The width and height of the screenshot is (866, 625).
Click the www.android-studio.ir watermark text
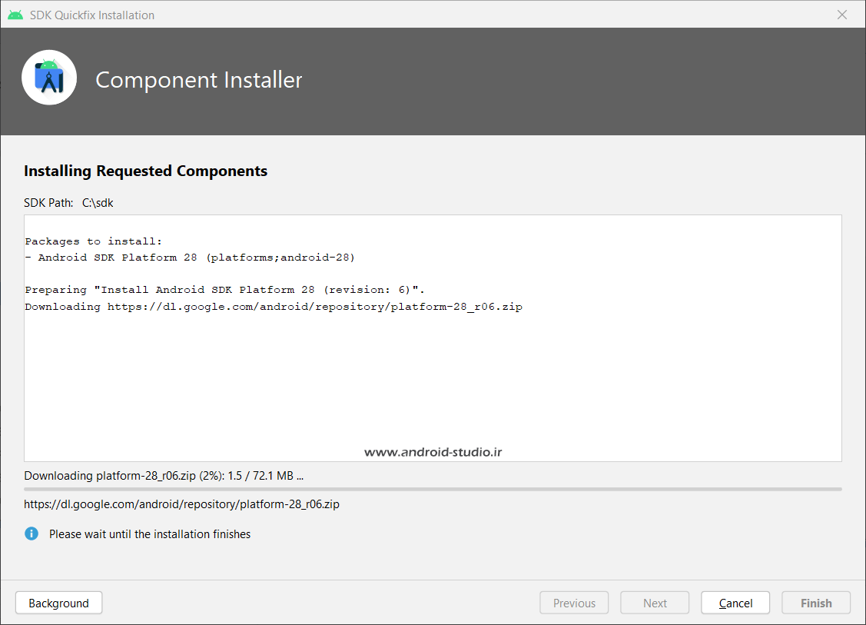click(433, 453)
